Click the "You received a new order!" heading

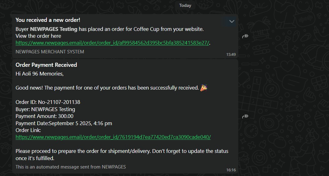coord(48,20)
